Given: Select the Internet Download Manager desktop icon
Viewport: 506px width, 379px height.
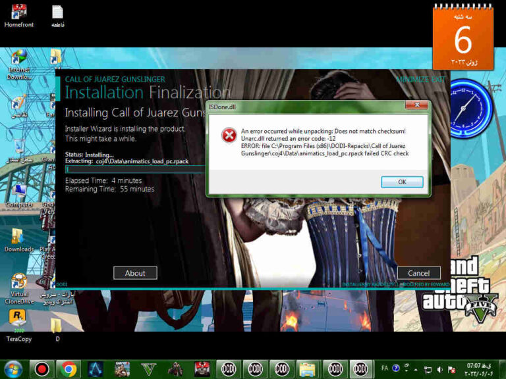Looking at the screenshot, I should [x=19, y=58].
